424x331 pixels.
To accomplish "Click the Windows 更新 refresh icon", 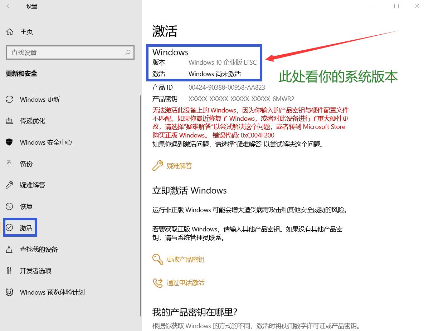I will tap(9, 99).
